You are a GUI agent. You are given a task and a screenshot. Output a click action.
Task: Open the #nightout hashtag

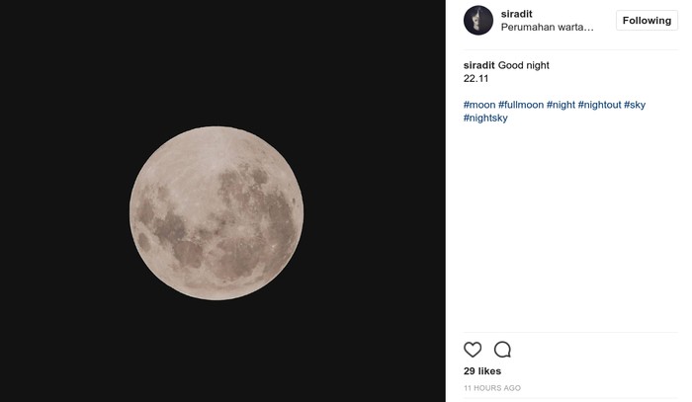coord(599,105)
